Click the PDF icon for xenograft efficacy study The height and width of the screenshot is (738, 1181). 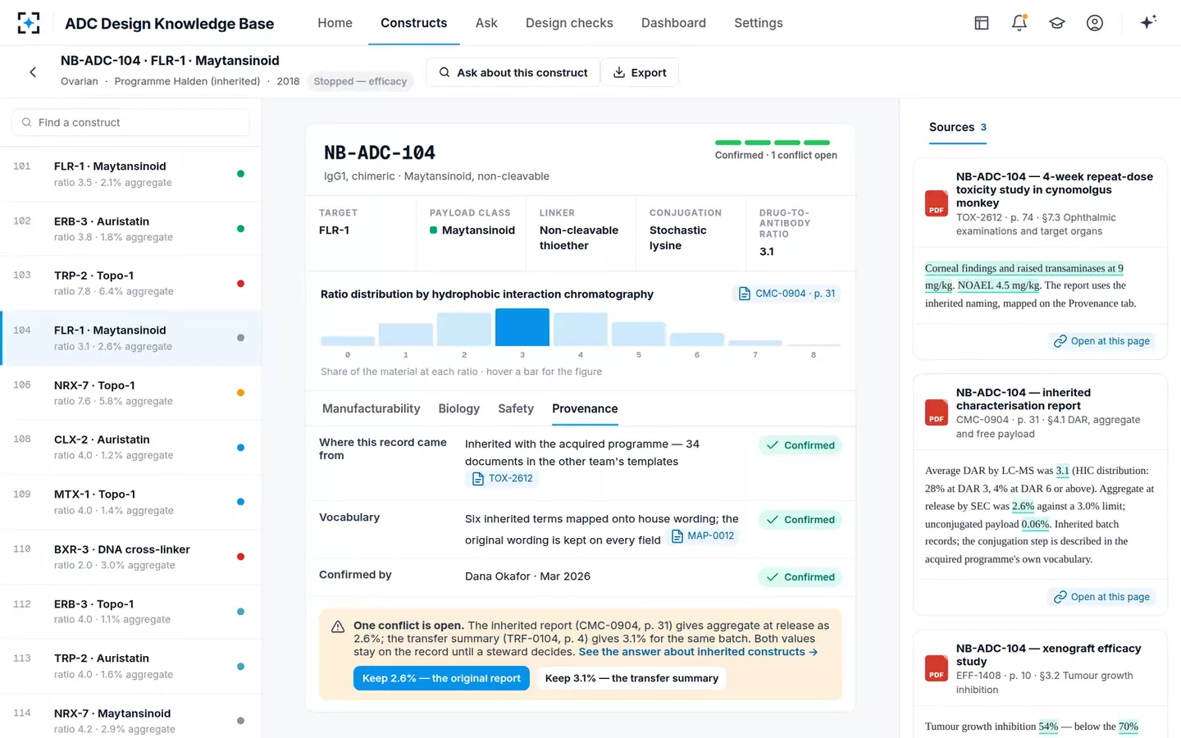pos(936,668)
